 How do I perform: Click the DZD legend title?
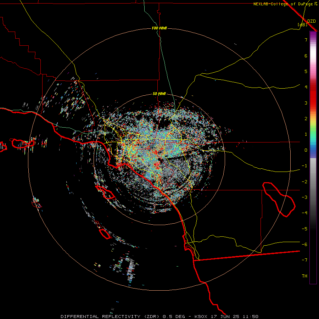(x=312, y=21)
